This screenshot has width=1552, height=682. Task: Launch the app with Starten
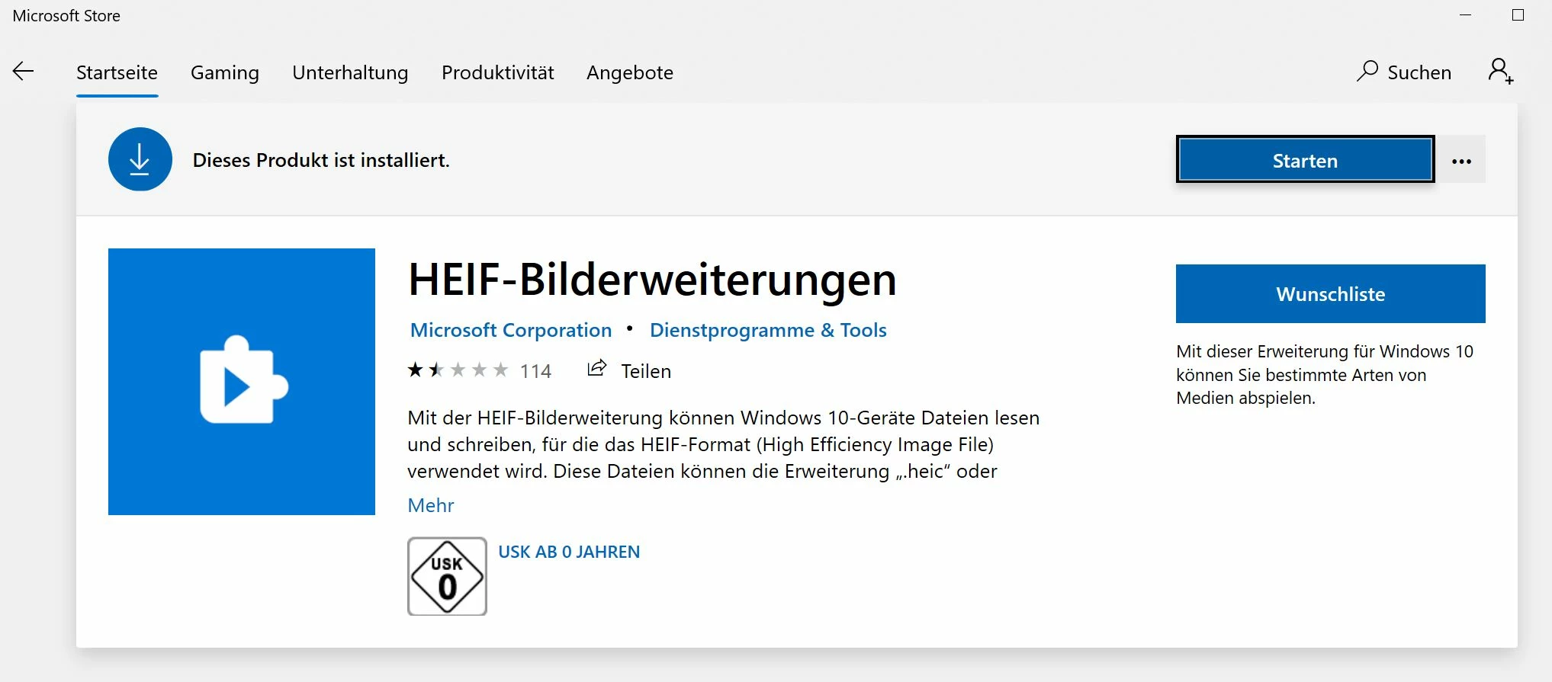[1305, 159]
